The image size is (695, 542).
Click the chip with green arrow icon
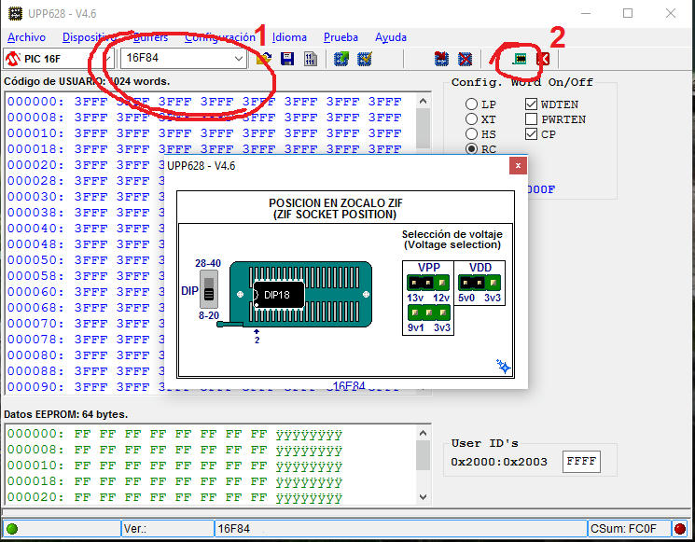[x=341, y=59]
